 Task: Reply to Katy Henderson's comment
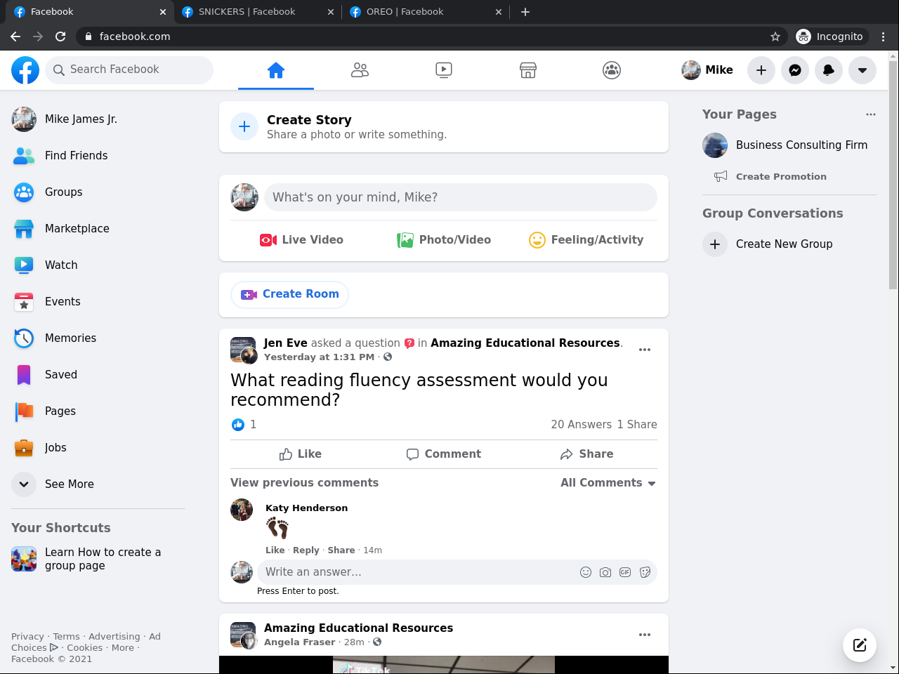(306, 550)
